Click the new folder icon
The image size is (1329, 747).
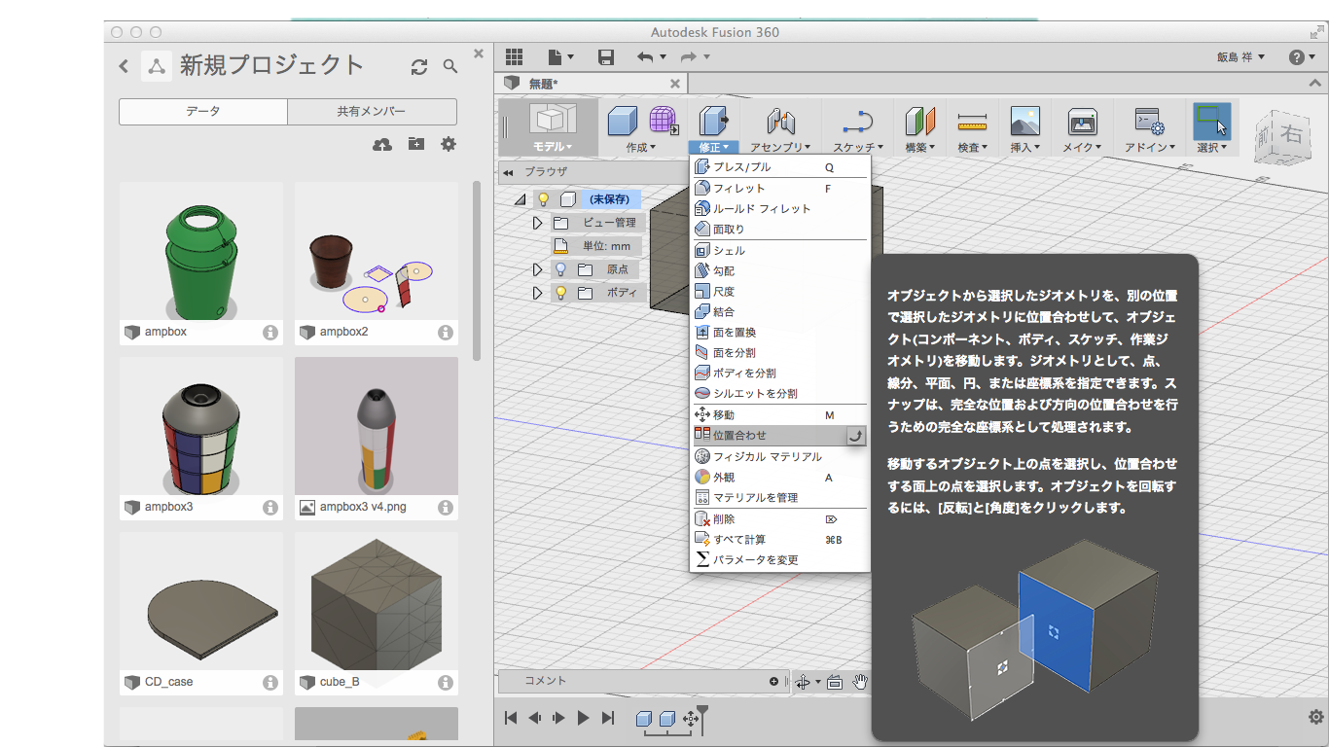pos(416,144)
